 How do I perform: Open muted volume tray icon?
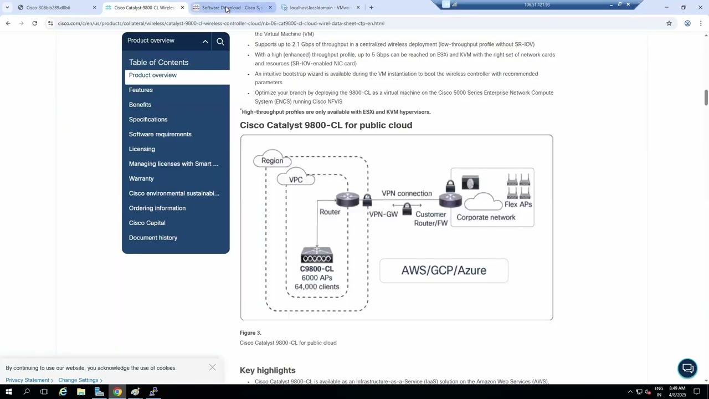pyautogui.click(x=648, y=392)
